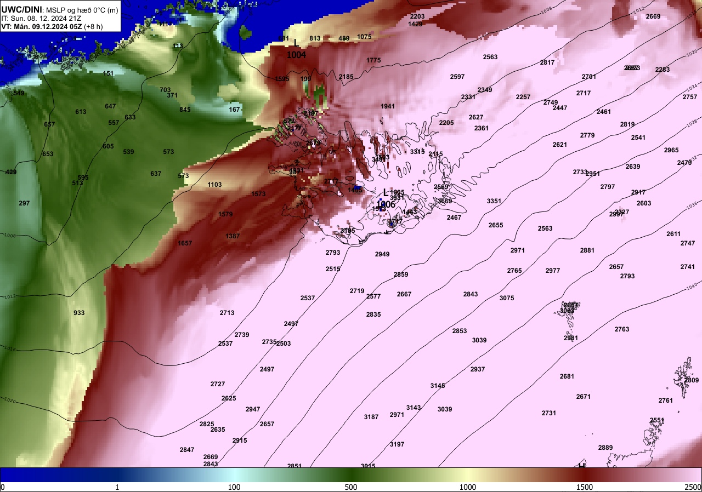
Task: Click the low pressure value 1006 over Iceland
Action: pos(386,204)
